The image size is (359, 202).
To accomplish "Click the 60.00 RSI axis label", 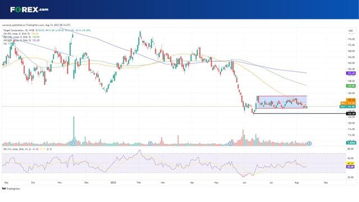I will [x=351, y=158].
